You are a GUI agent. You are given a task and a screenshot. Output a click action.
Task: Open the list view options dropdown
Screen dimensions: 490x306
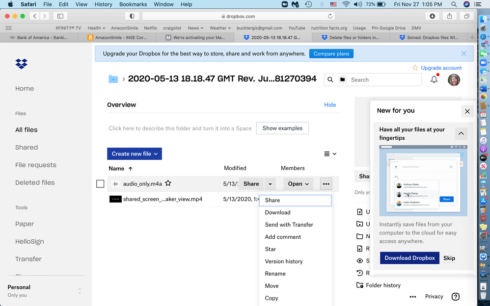tap(330, 153)
